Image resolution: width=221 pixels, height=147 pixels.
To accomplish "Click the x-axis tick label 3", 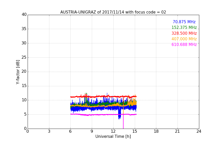I will (x=49, y=131).
